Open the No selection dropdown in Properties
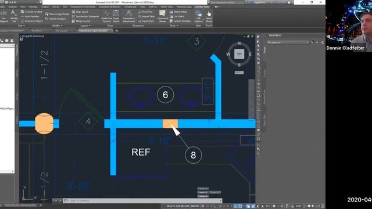Screen dimensions: 372x209 click(288, 42)
